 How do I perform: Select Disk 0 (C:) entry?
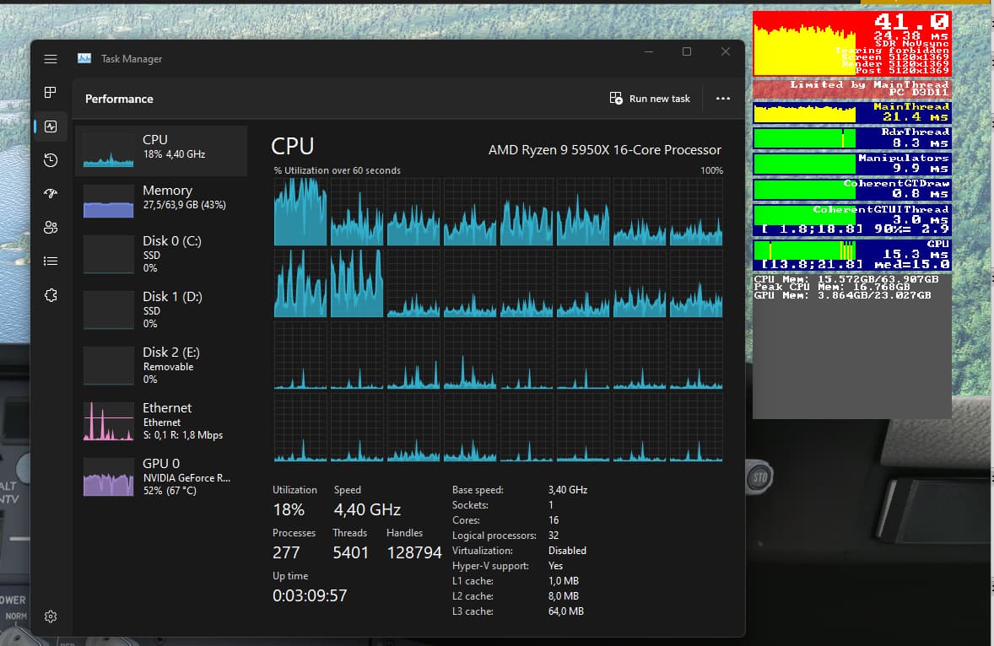pos(161,253)
